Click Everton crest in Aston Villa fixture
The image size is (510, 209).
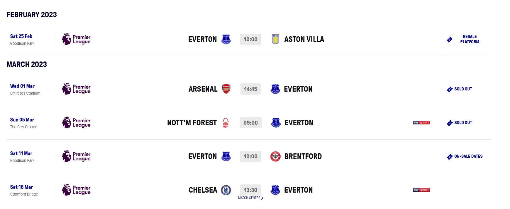(226, 39)
